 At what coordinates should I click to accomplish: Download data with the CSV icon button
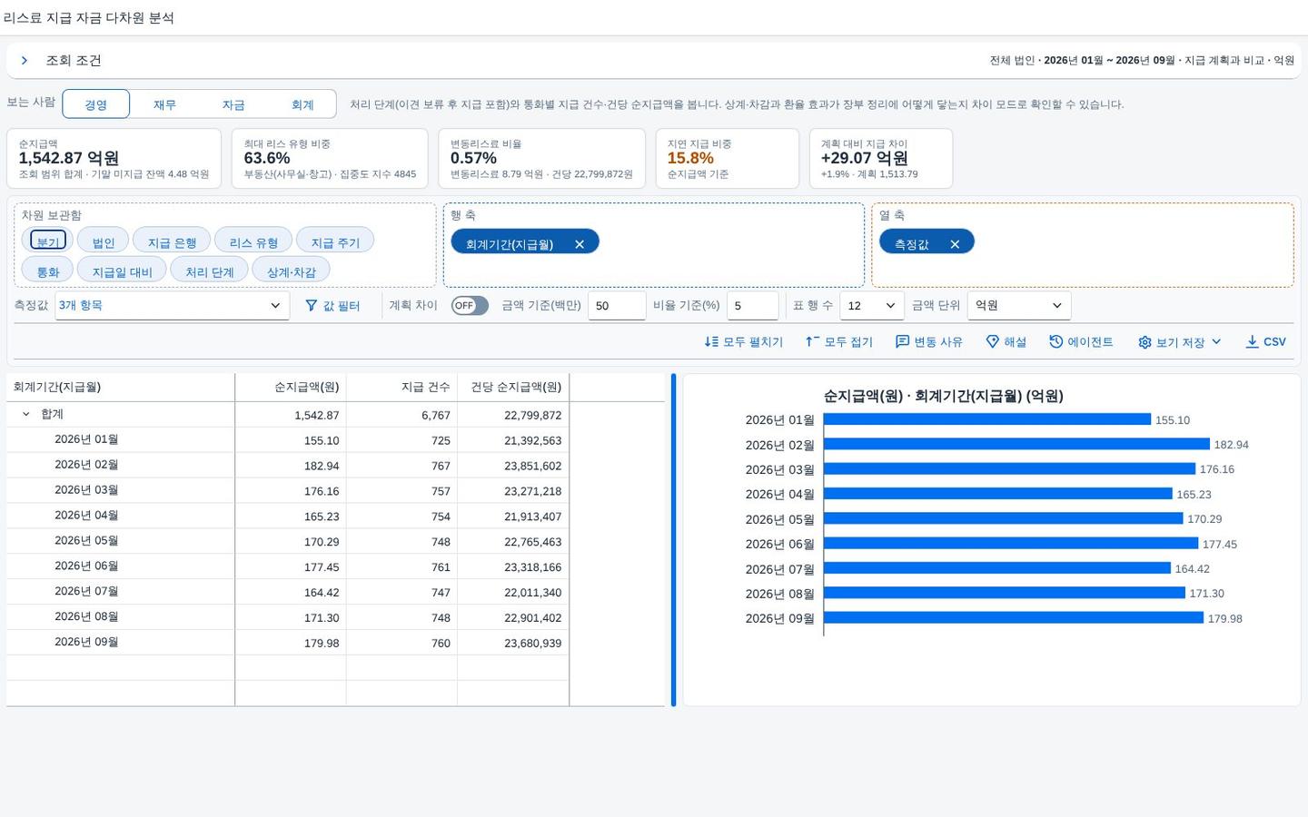click(1265, 342)
